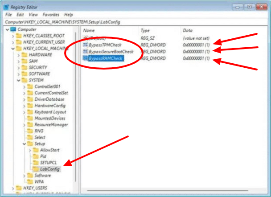
Task: Click the BypassTPMCheck DWORD icon
Action: pyautogui.click(x=86, y=45)
